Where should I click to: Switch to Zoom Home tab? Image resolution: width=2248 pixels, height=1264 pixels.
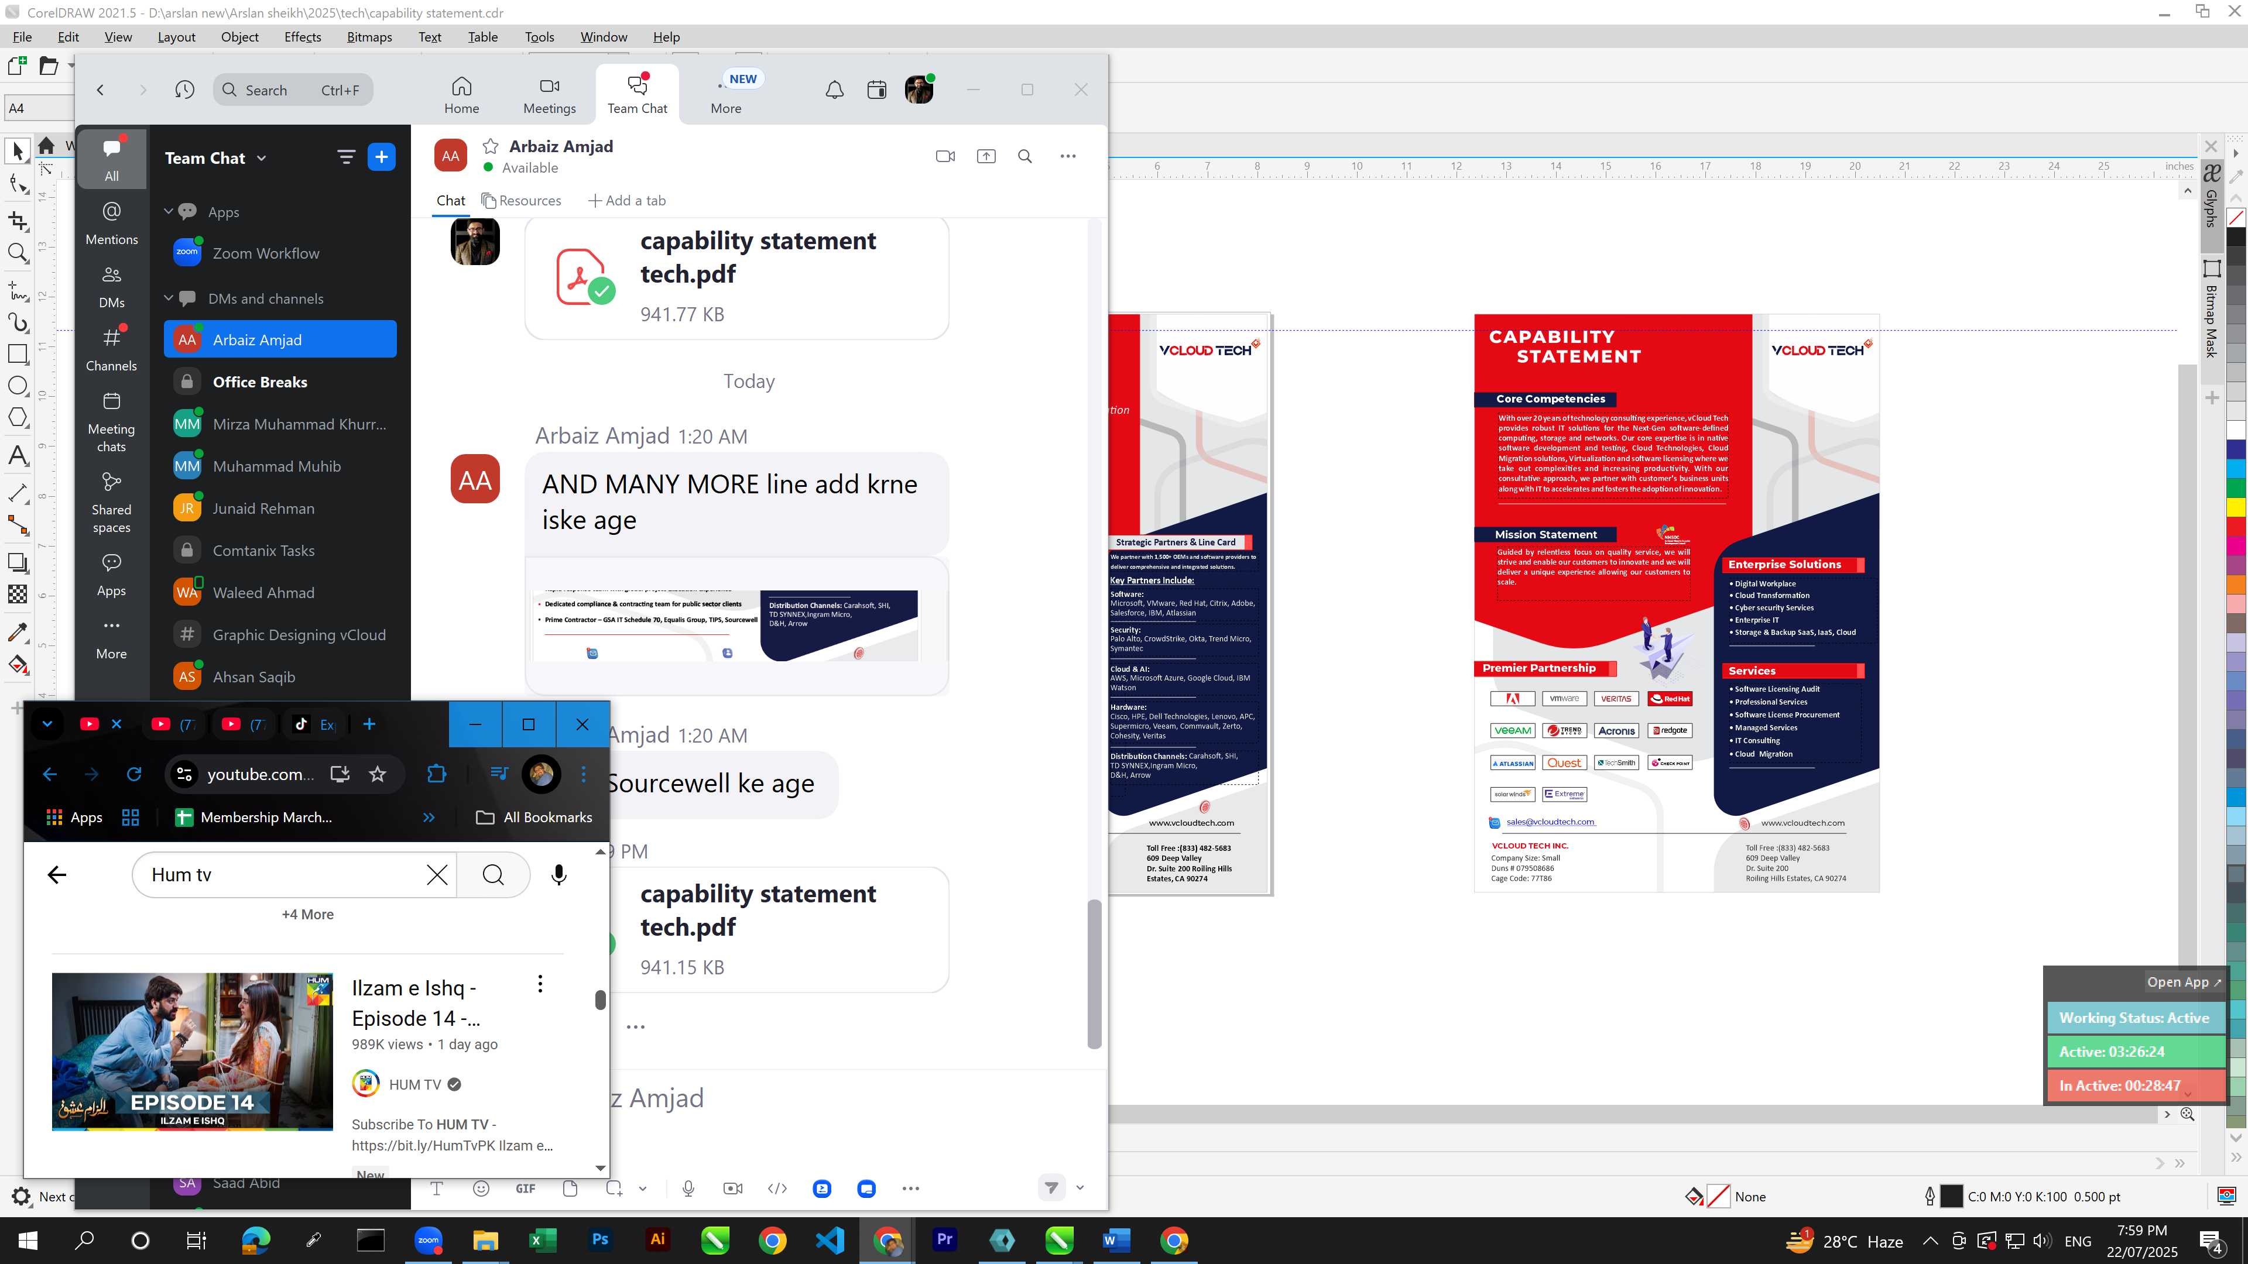(462, 95)
